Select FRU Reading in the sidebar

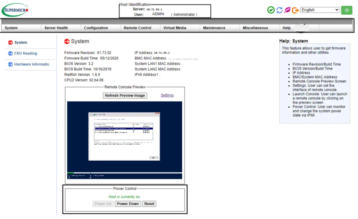(26, 53)
